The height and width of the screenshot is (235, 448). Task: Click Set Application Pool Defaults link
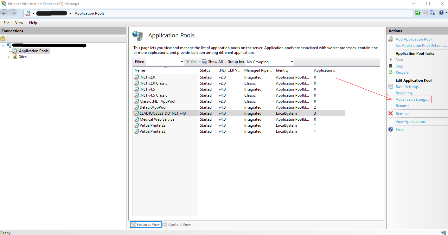pos(421,46)
